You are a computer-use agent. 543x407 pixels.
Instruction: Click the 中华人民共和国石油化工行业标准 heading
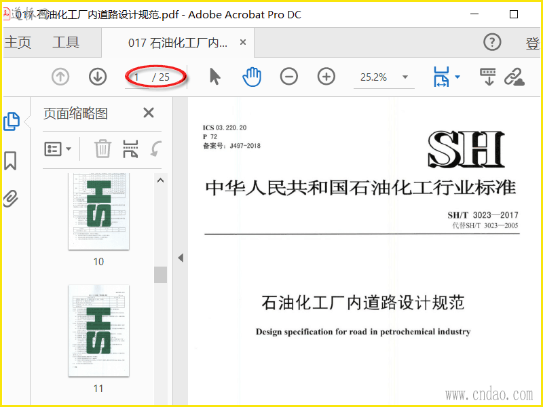(x=360, y=188)
